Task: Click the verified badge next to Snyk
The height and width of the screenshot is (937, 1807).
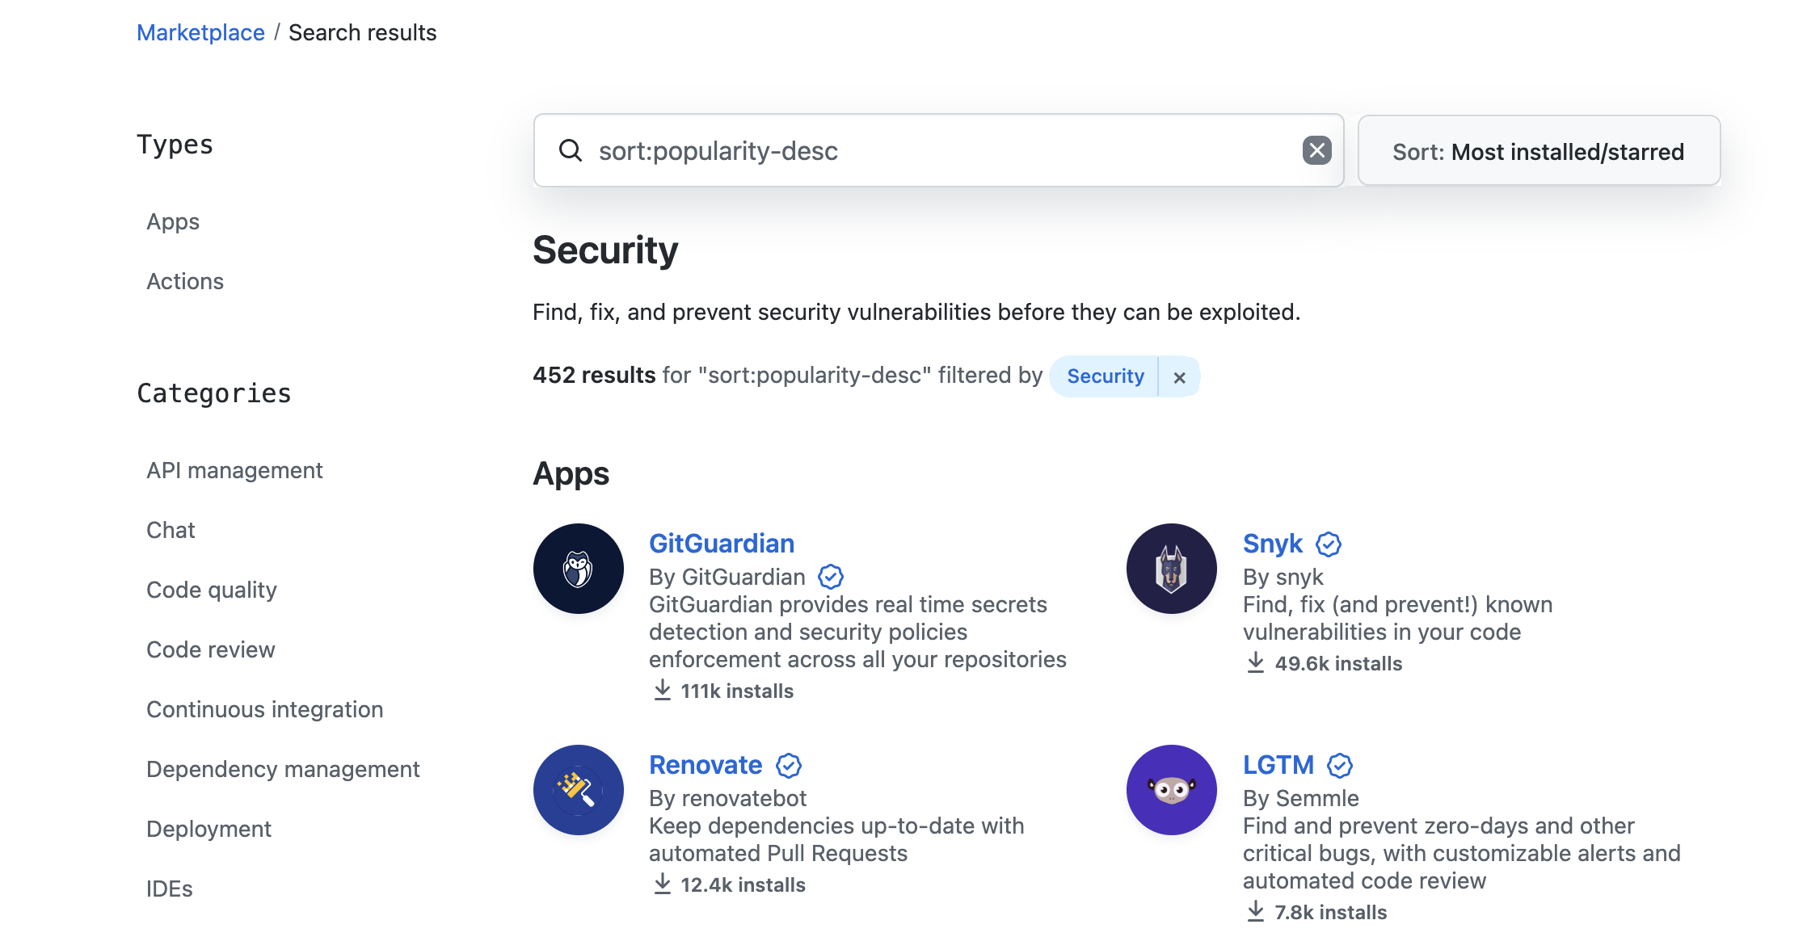Action: pos(1329,544)
